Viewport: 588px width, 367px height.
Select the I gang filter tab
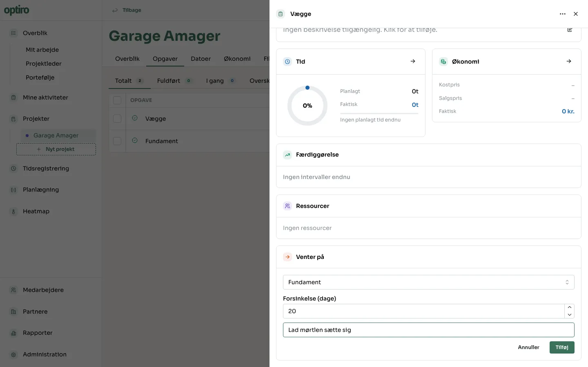[220, 81]
